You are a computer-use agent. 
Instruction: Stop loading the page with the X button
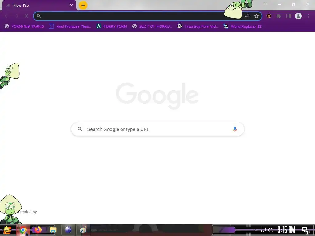click(x=26, y=16)
